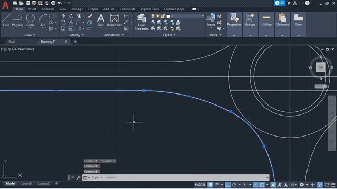This screenshot has width=337, height=189.
Task: Activate the Rotate tool
Action: click(x=71, y=16)
